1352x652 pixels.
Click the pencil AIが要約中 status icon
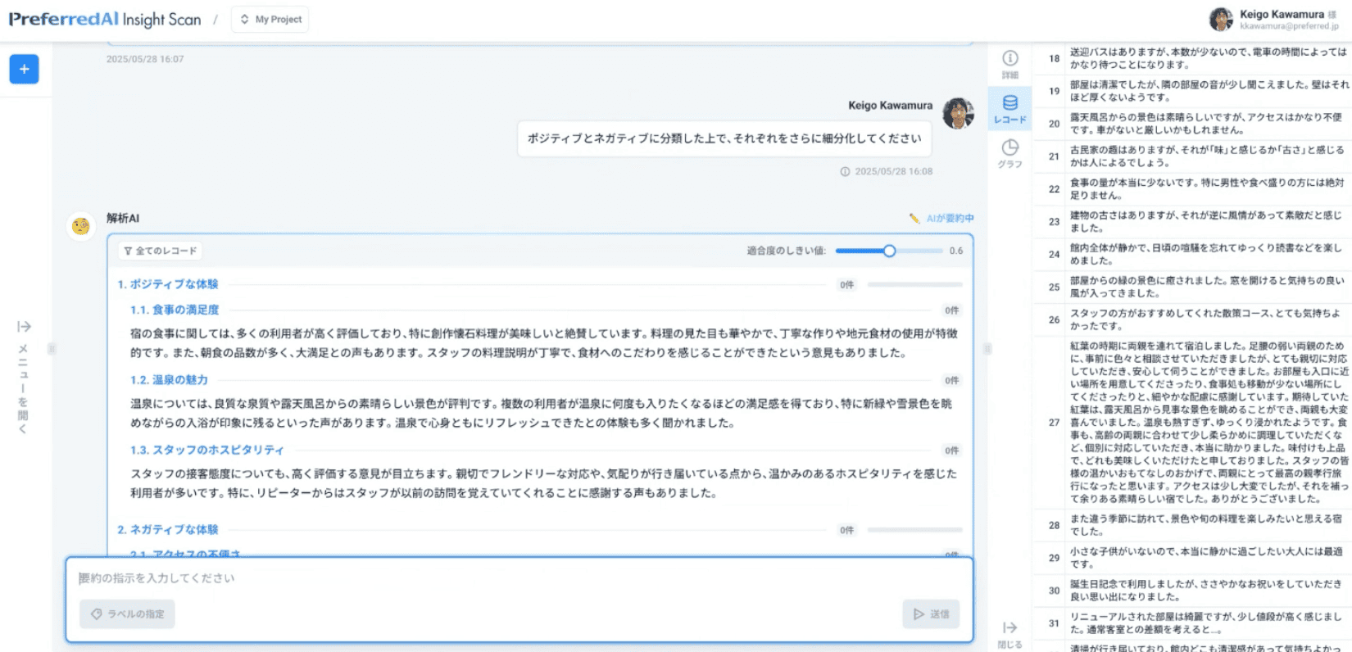tap(914, 219)
